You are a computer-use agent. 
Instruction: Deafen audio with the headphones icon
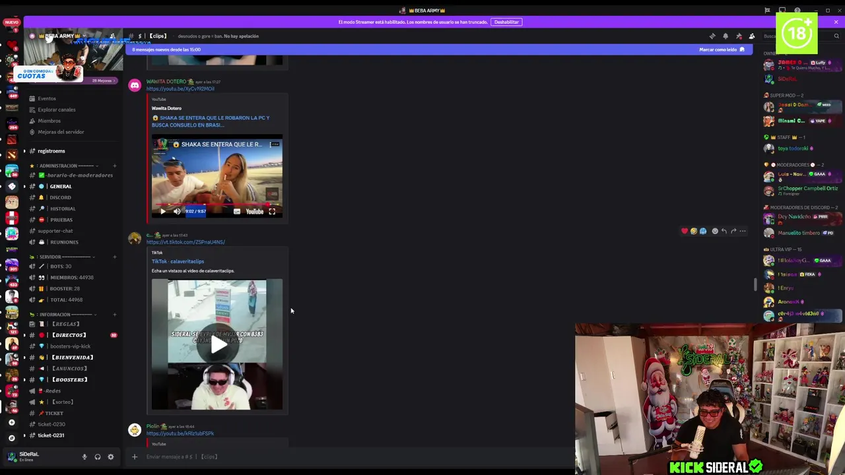point(97,457)
